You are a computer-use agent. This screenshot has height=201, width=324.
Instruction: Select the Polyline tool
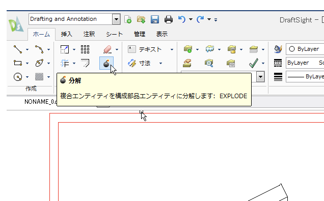[39, 49]
